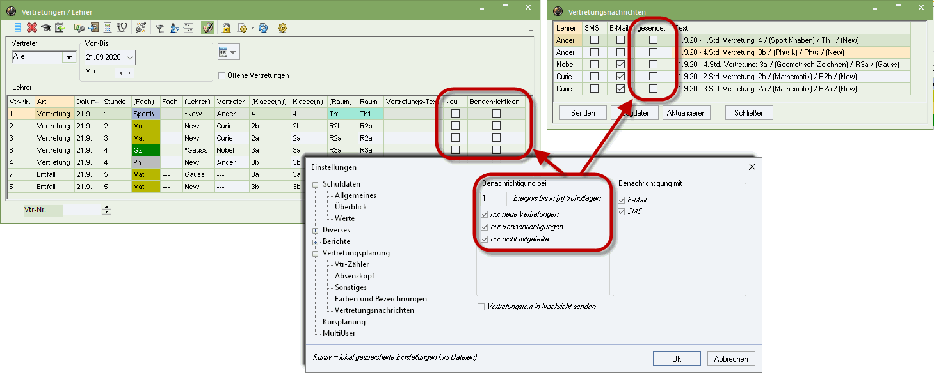Uncheck 'nur Benachrichtigungen' option
The image size is (934, 373).
pyautogui.click(x=485, y=226)
